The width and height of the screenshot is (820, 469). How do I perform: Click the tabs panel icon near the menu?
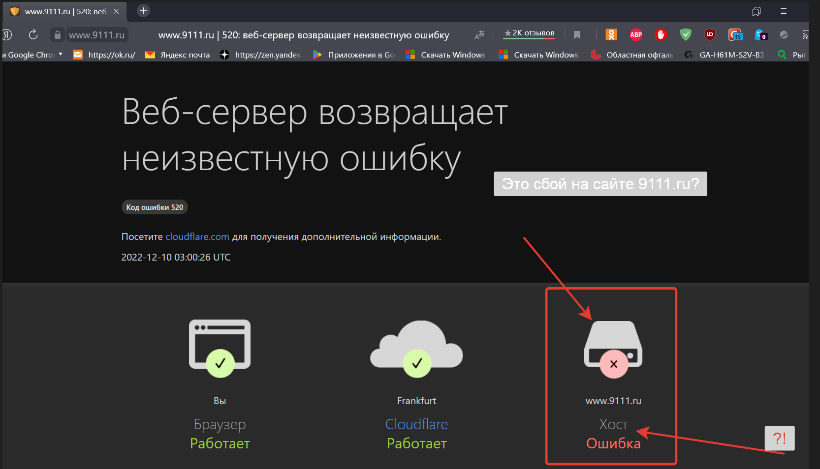[x=757, y=11]
